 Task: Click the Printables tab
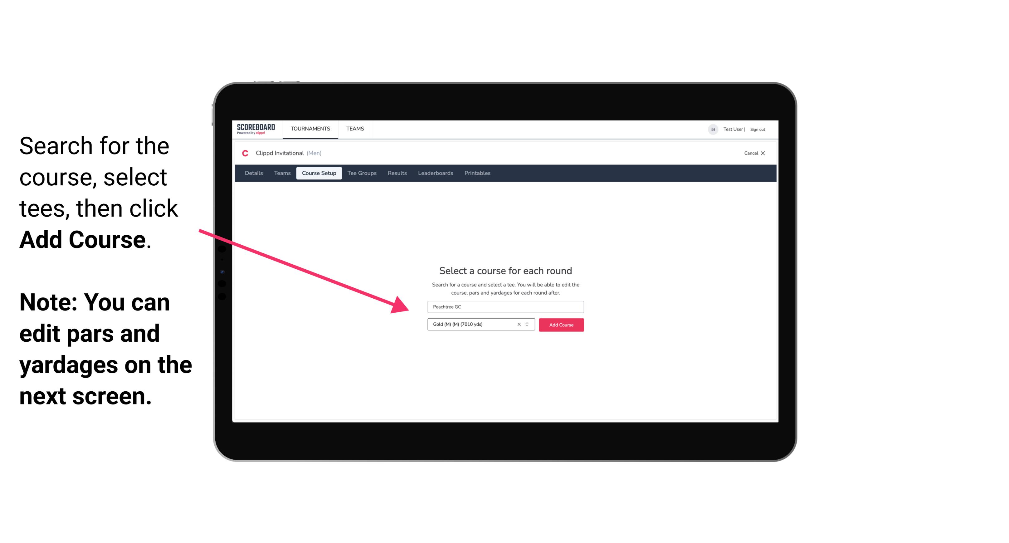pyautogui.click(x=477, y=173)
